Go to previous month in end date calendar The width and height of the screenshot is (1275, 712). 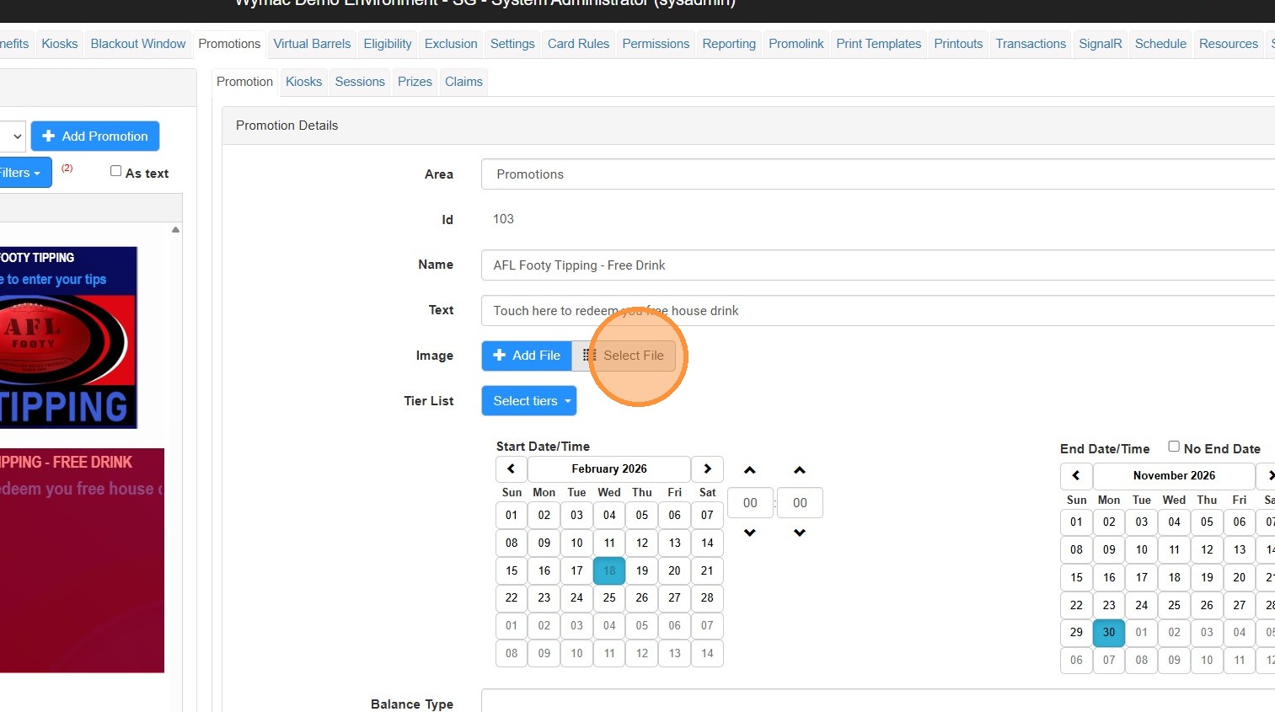[1076, 476]
